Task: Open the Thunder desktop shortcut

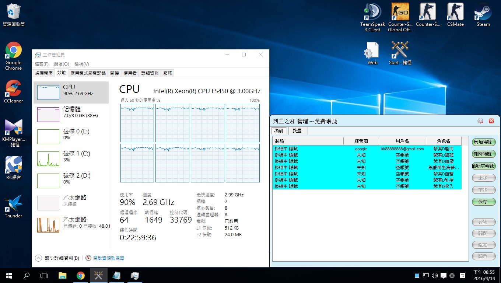Action: click(14, 206)
